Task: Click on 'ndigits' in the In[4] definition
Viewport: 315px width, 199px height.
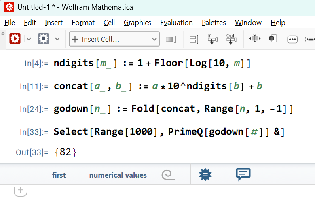Action: pos(74,64)
